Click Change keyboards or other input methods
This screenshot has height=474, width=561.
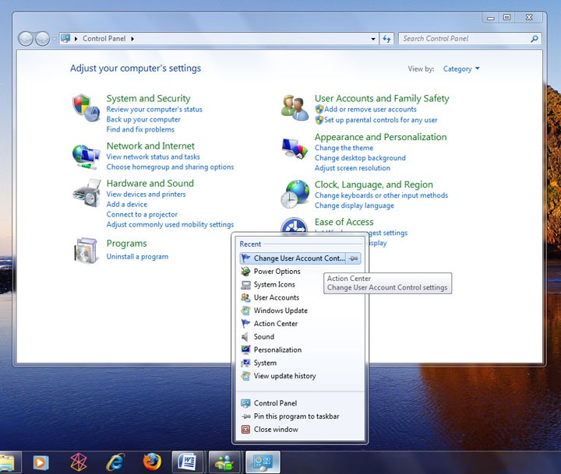click(381, 195)
